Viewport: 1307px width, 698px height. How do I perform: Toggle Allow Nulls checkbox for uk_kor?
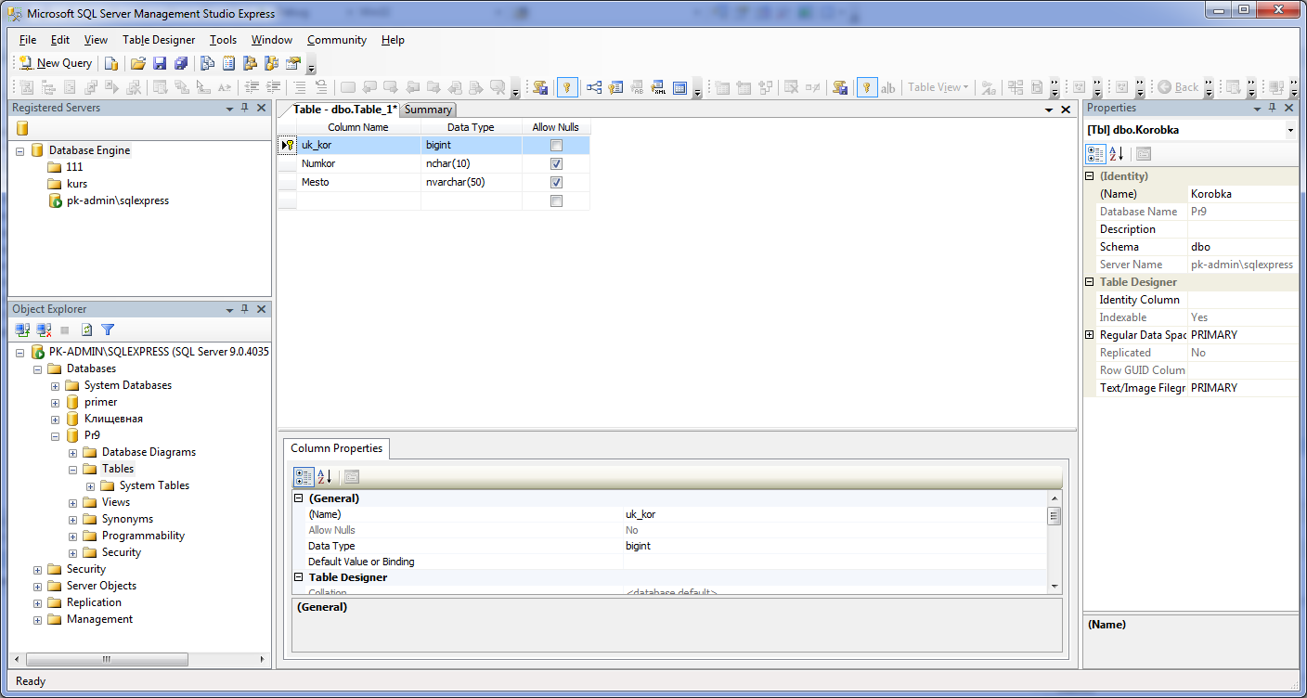[x=556, y=145]
